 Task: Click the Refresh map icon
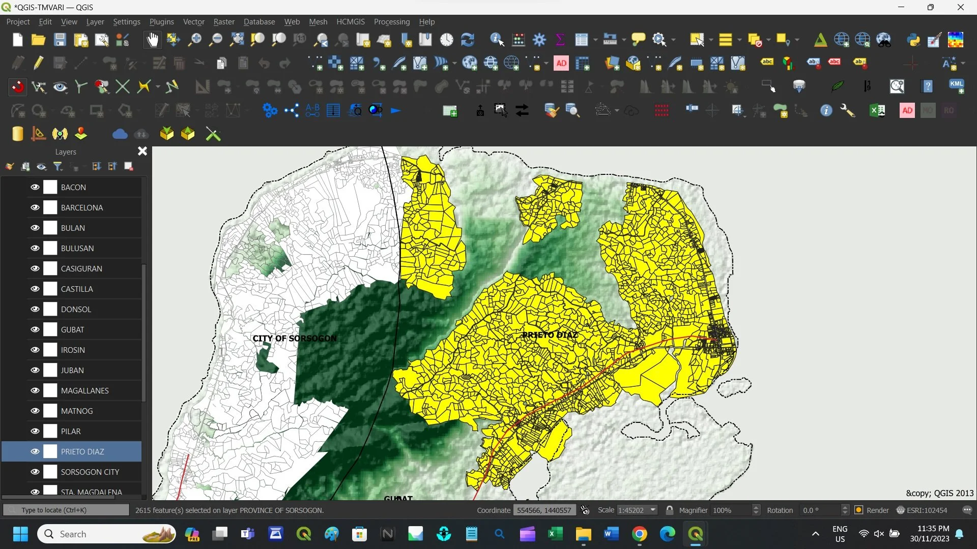(468, 40)
